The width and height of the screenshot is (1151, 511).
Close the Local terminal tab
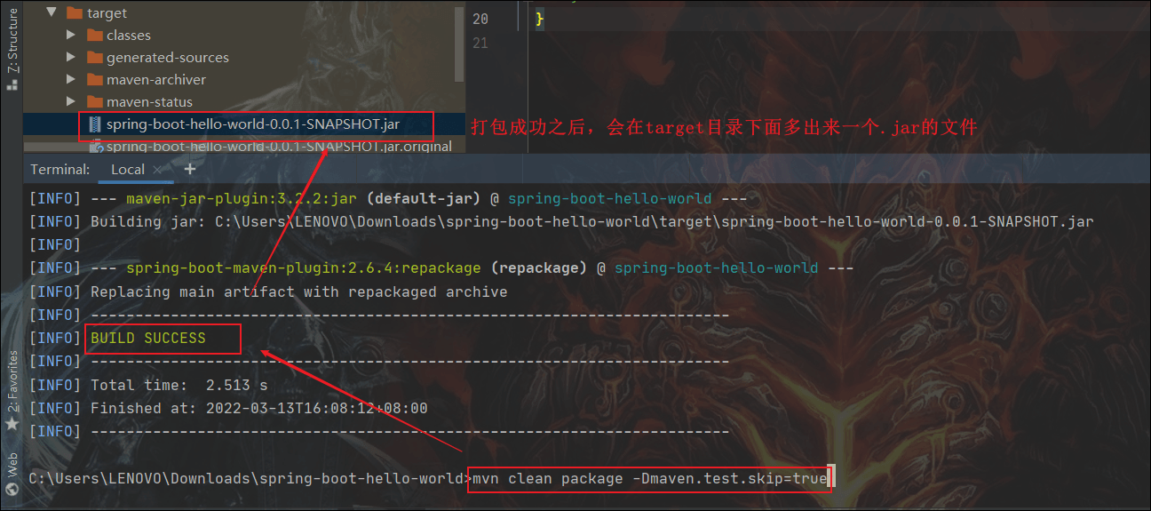(157, 169)
